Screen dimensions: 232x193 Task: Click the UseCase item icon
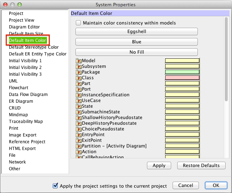[79, 101]
